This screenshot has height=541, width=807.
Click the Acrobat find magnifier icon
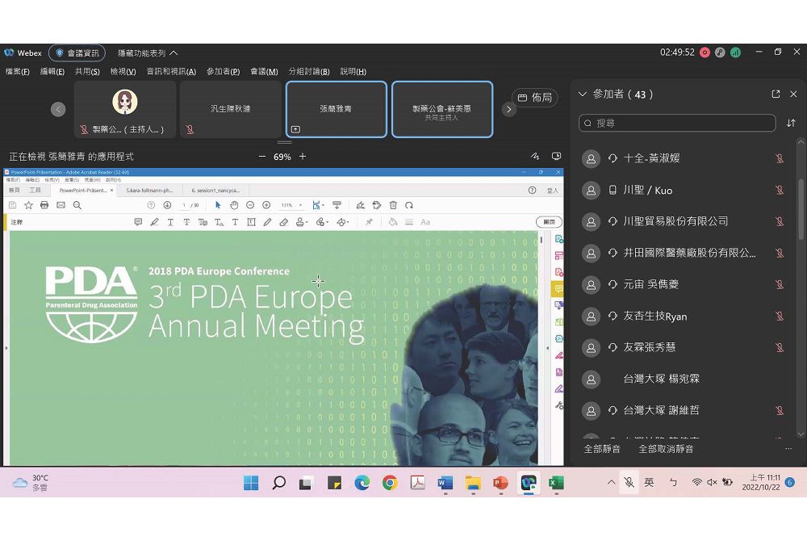[77, 205]
